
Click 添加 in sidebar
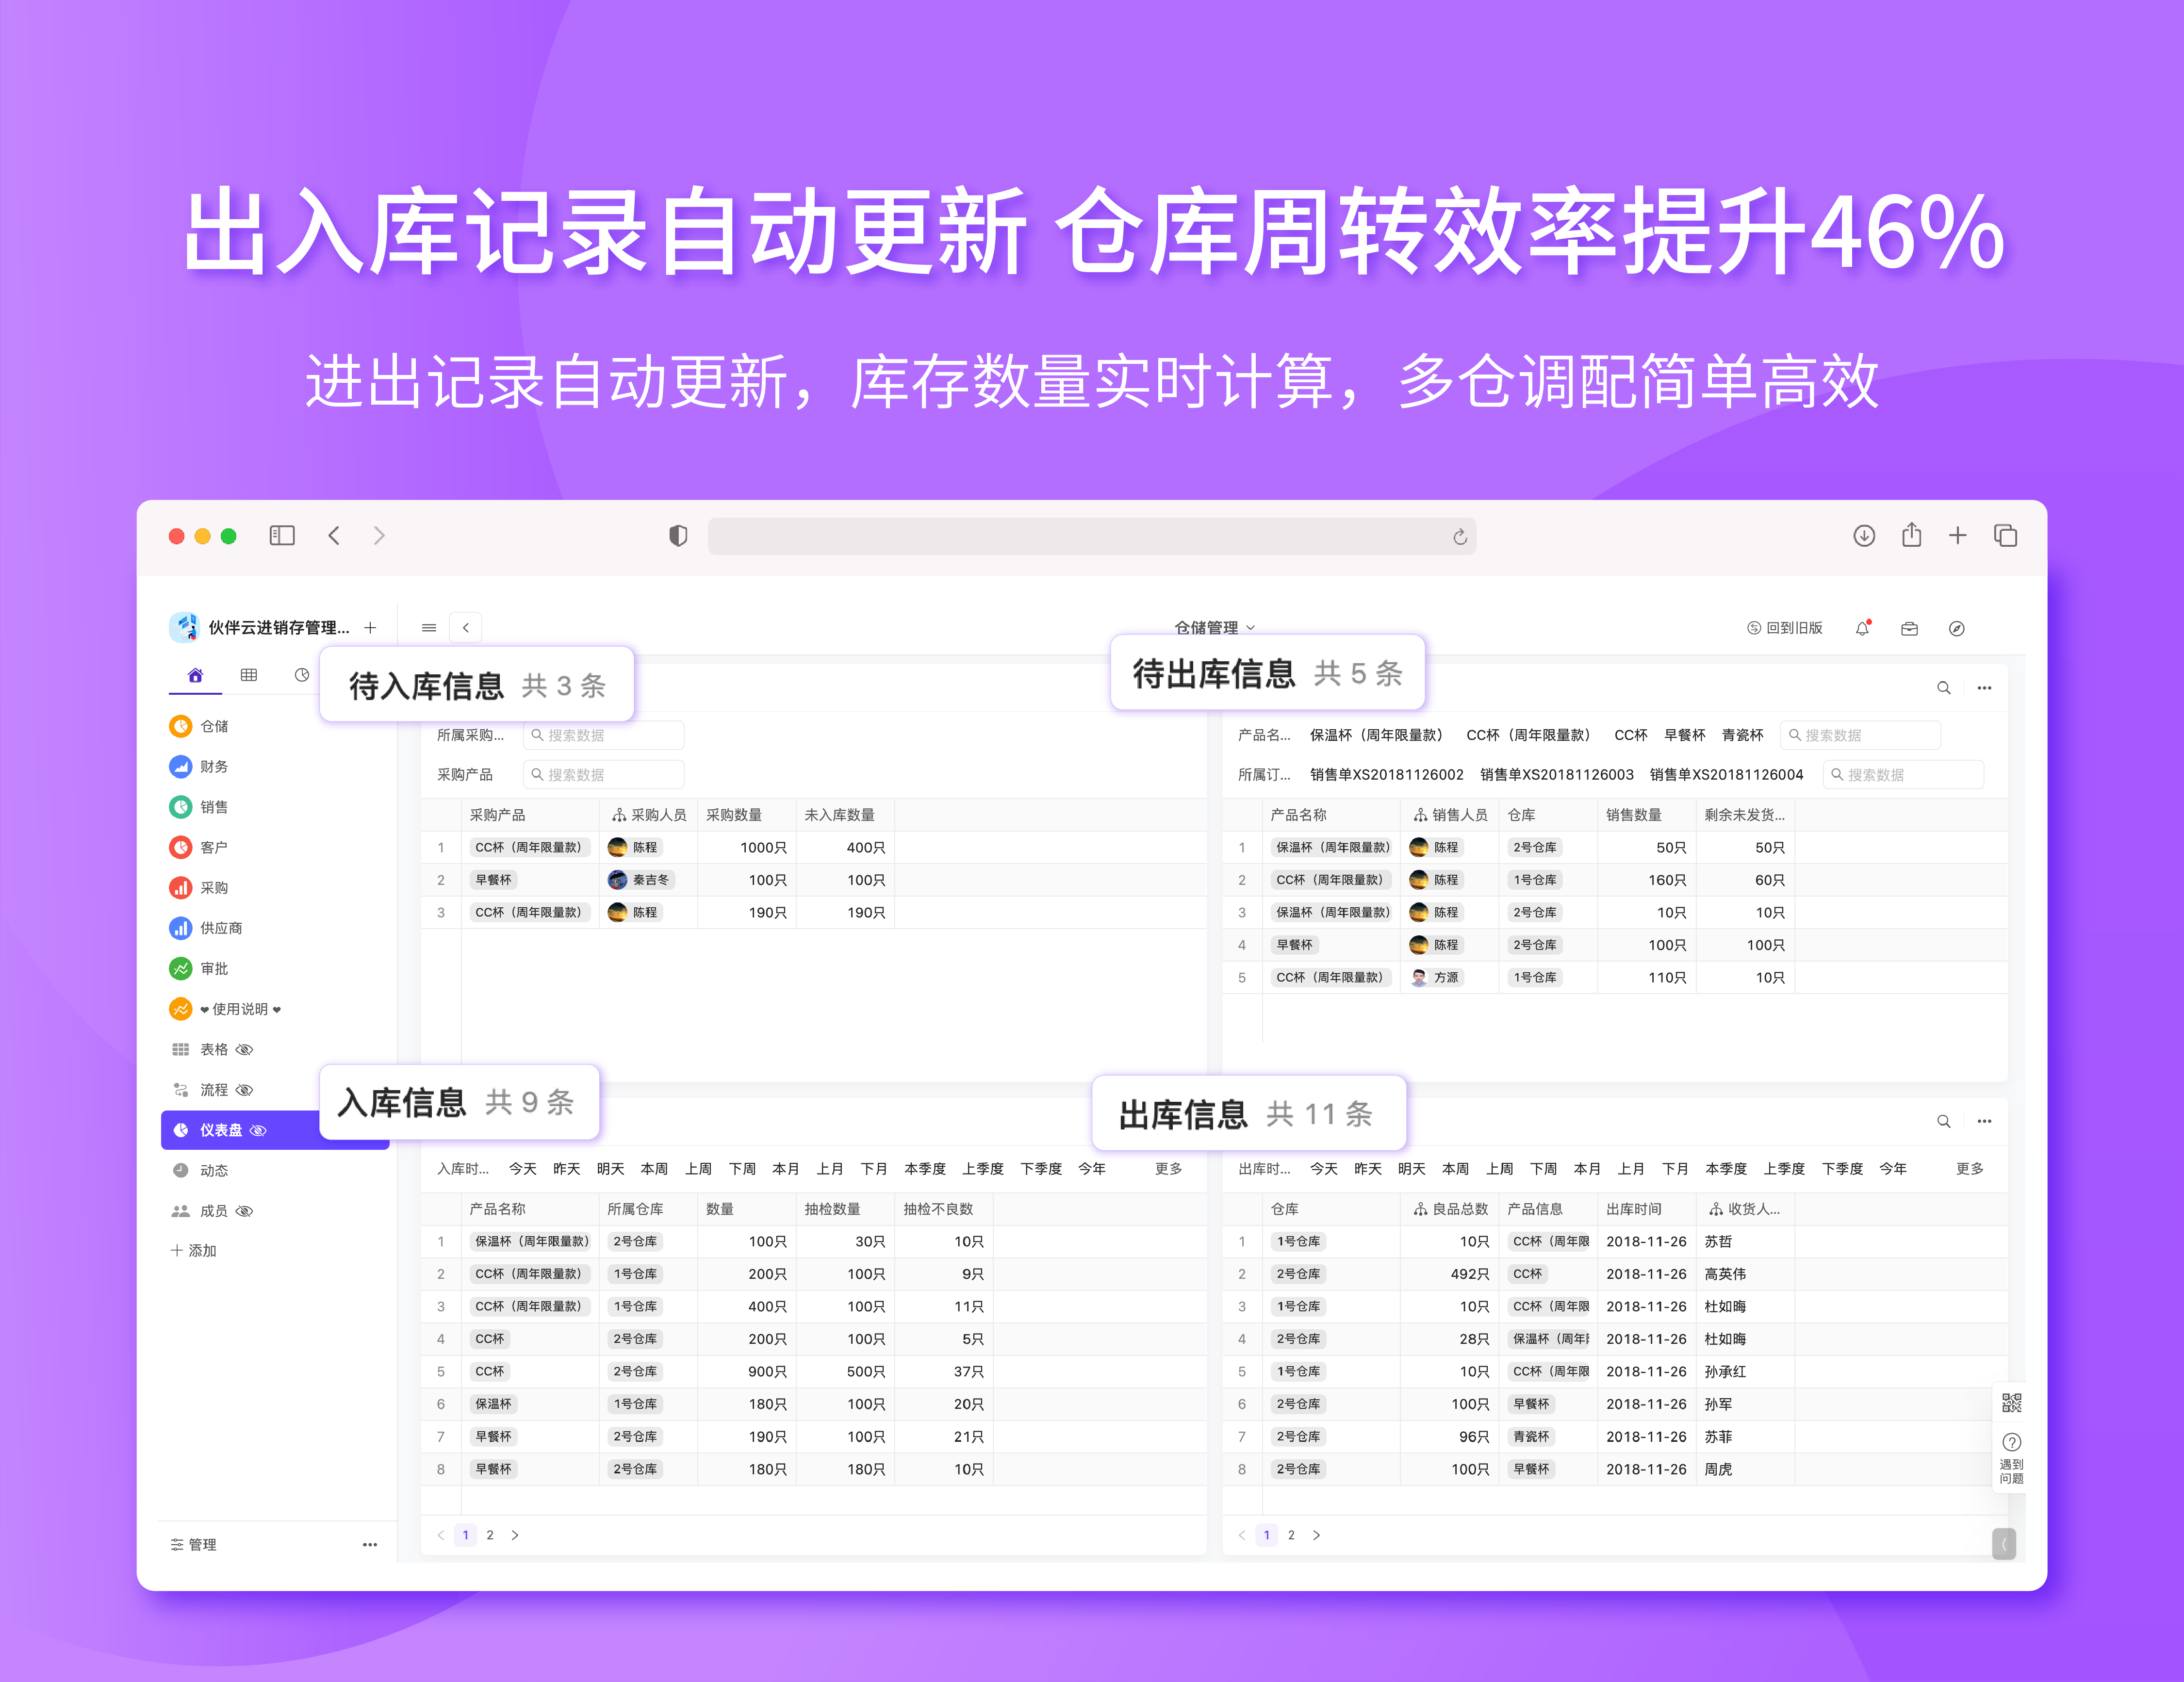tap(194, 1250)
